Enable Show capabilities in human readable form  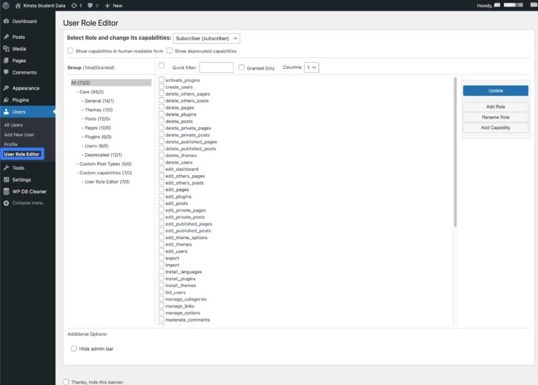70,50
